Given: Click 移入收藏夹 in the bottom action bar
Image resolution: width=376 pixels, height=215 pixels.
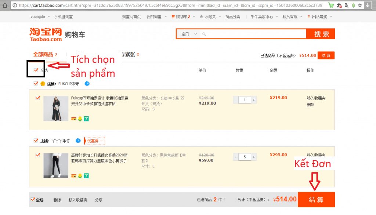Looking at the screenshot, I should tap(78, 200).
